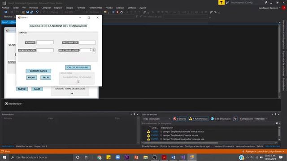The width and height of the screenshot is (287, 161).
Task: Open the Windows notification center icon
Action: click(281, 157)
